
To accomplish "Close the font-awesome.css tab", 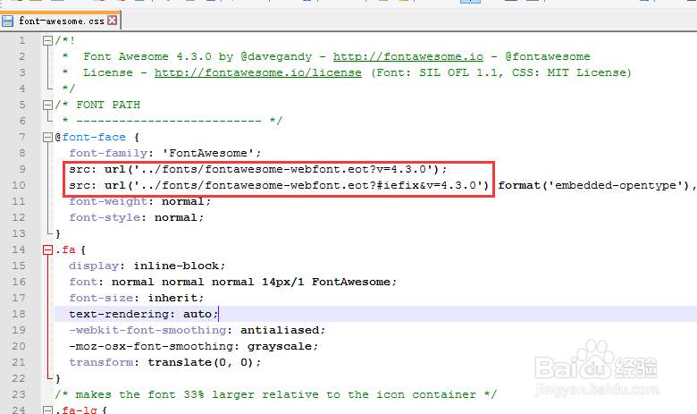I will 113,20.
